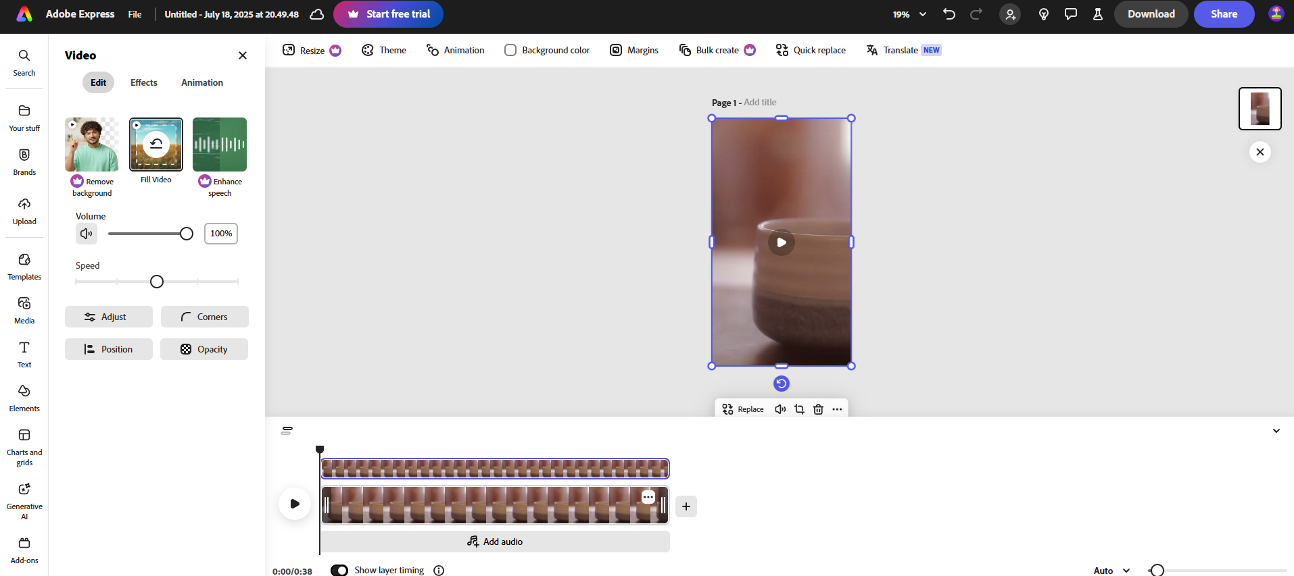Open the zoom level dropdown showing 19%
1294x576 pixels.
[x=909, y=14]
